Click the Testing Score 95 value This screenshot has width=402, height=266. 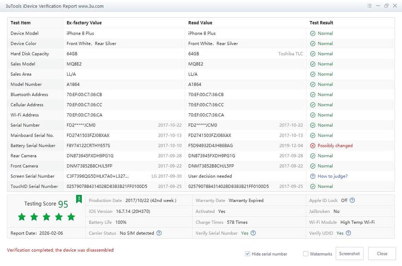[63, 204]
